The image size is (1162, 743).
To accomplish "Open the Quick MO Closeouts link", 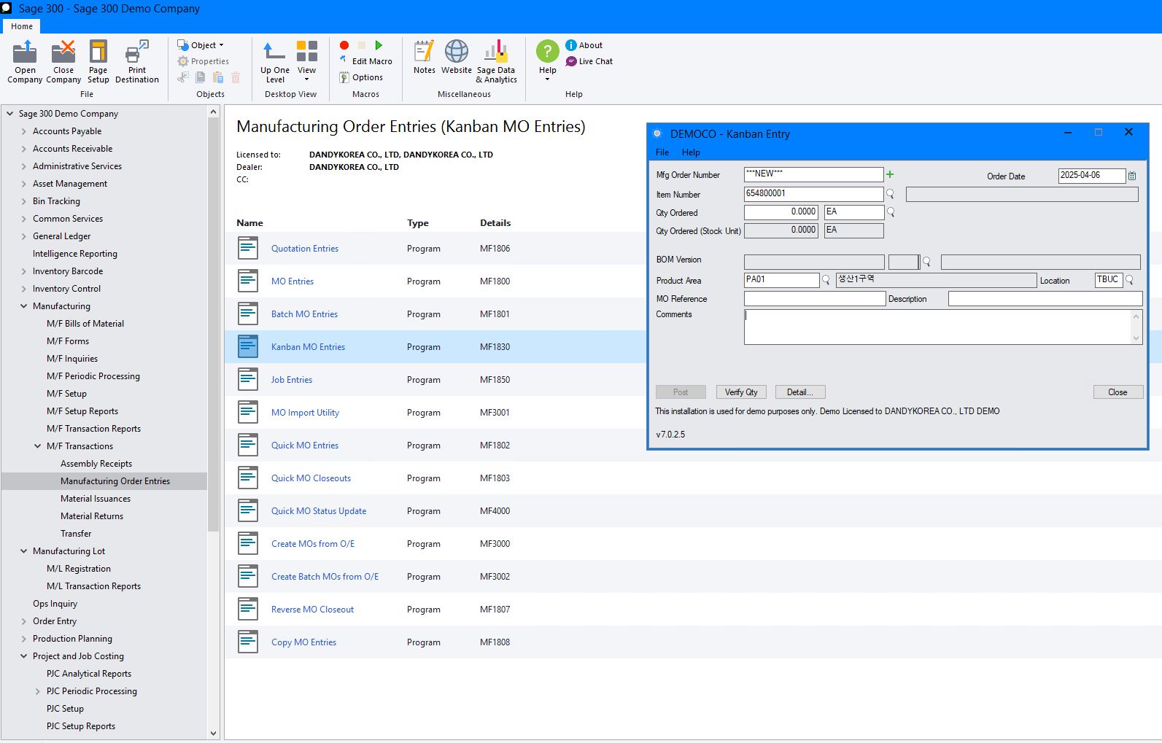I will (311, 478).
